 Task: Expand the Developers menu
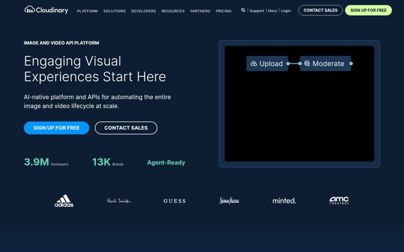pos(144,11)
